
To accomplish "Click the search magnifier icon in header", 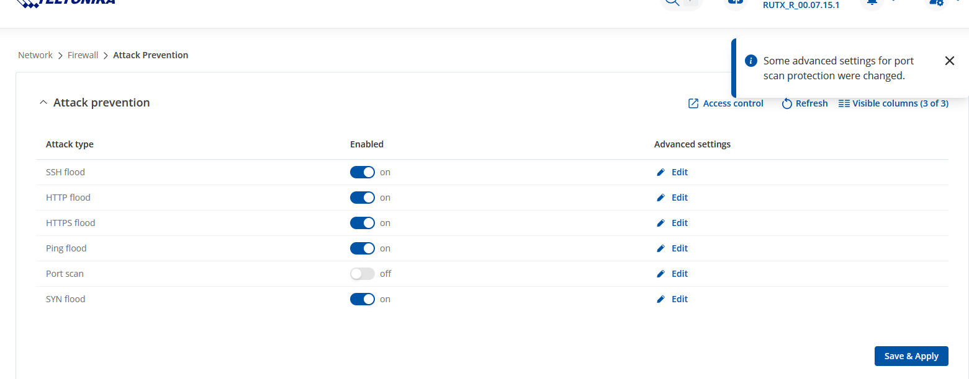I will click(x=672, y=2).
